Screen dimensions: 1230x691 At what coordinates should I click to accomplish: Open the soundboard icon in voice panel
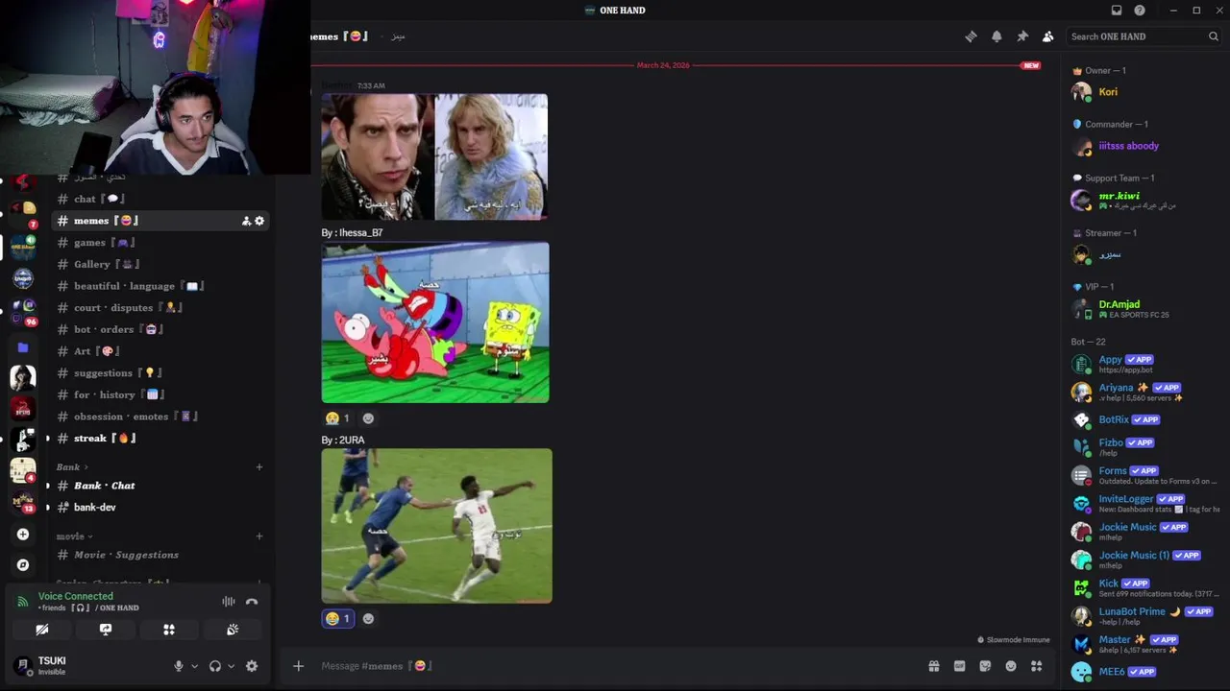click(x=233, y=630)
